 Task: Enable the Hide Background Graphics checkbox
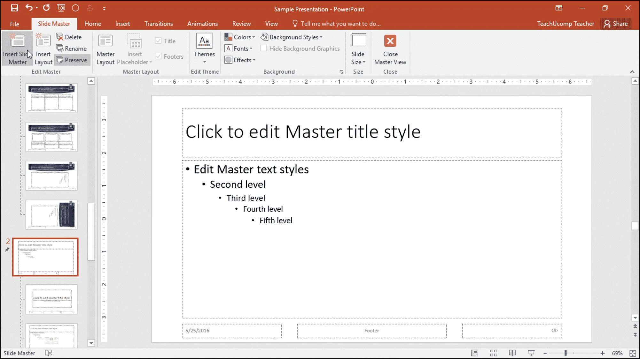pyautogui.click(x=264, y=49)
